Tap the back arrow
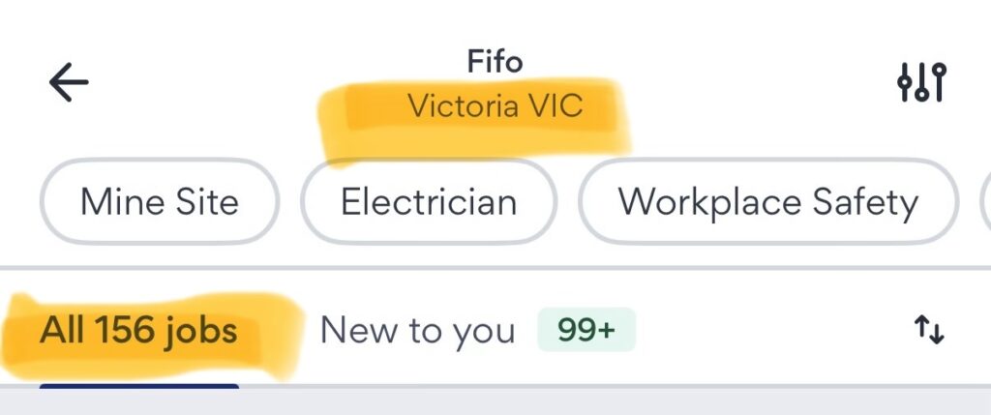 point(69,84)
